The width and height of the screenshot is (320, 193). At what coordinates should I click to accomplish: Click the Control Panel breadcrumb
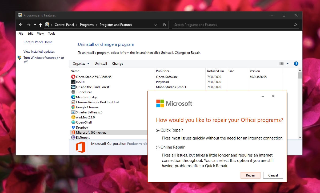pos(64,25)
